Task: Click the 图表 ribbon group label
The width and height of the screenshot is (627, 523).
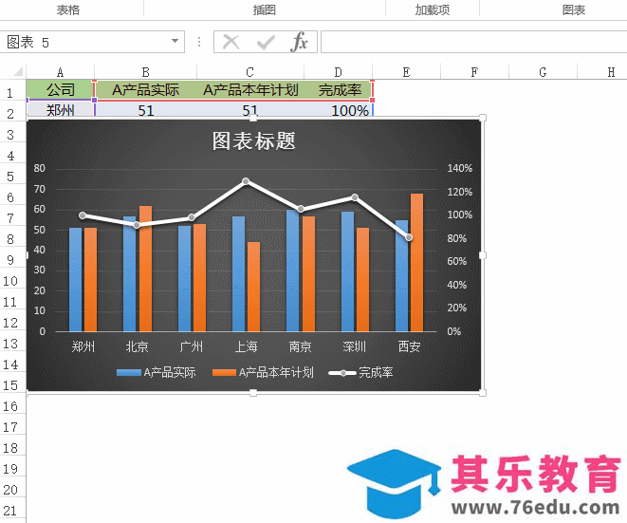Action: pos(574,9)
